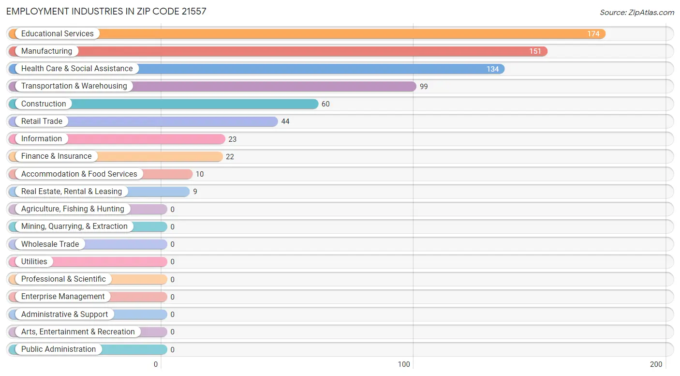Select Mining, Quarrying, & Extraction label
Image resolution: width=680 pixels, height=376 pixels.
74,226
